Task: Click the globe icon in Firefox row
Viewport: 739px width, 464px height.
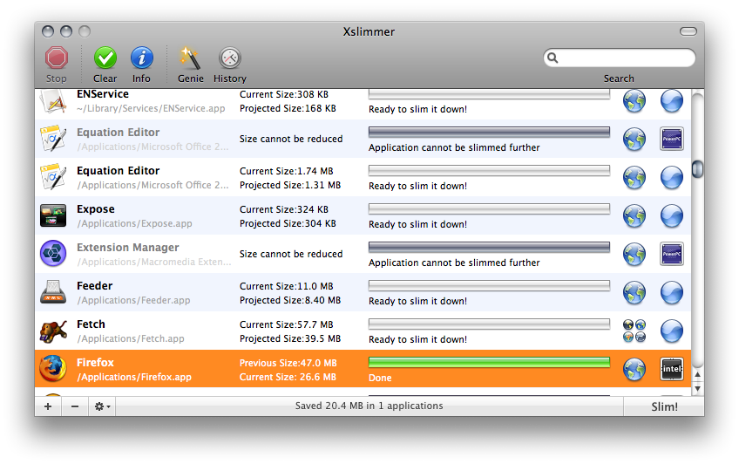Action: tap(634, 369)
